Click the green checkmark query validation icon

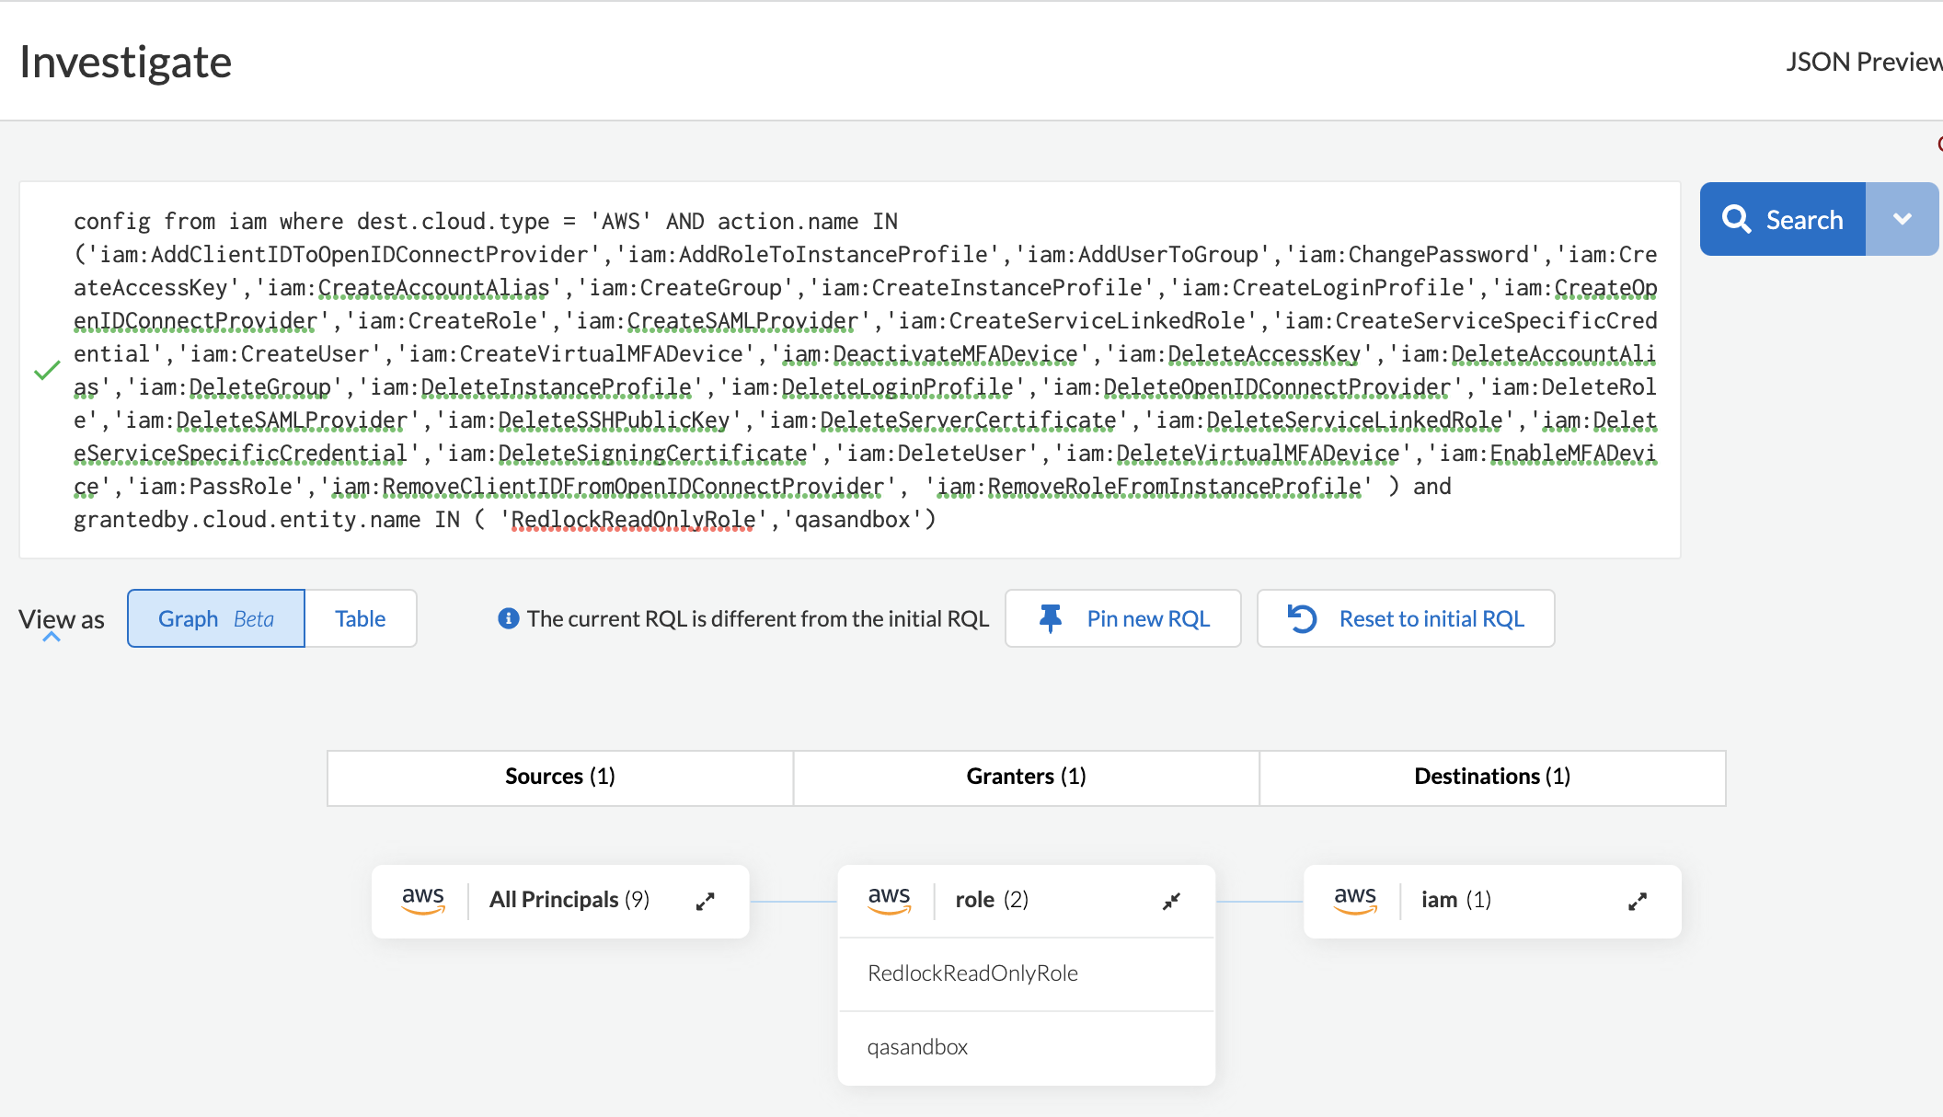coord(47,370)
